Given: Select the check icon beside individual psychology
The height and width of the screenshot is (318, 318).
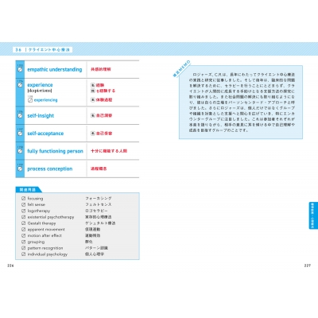Looking at the screenshot, I should 24,254.
